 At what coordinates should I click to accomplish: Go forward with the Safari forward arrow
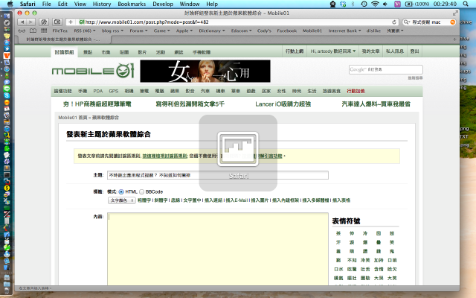(x=30, y=22)
